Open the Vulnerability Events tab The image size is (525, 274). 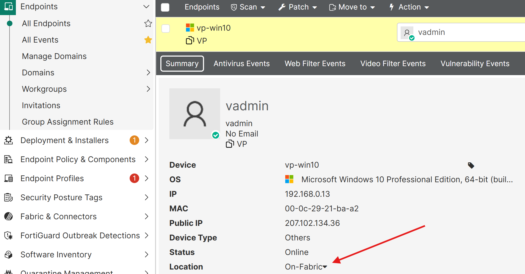(475, 63)
